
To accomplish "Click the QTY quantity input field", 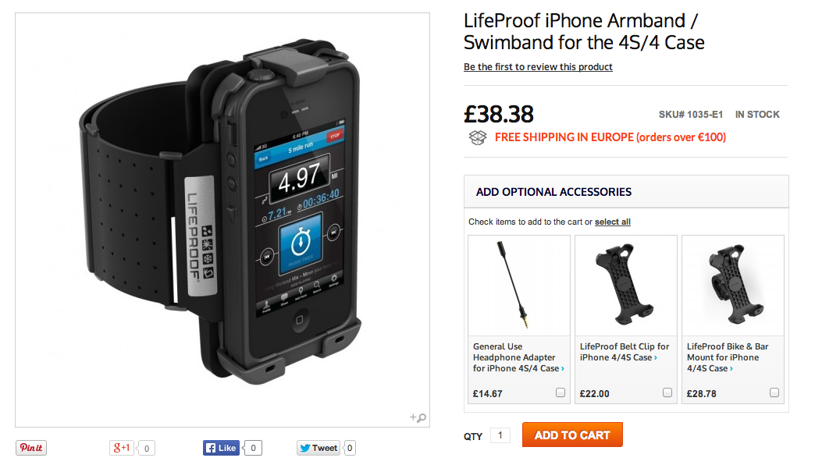I will pyautogui.click(x=500, y=435).
